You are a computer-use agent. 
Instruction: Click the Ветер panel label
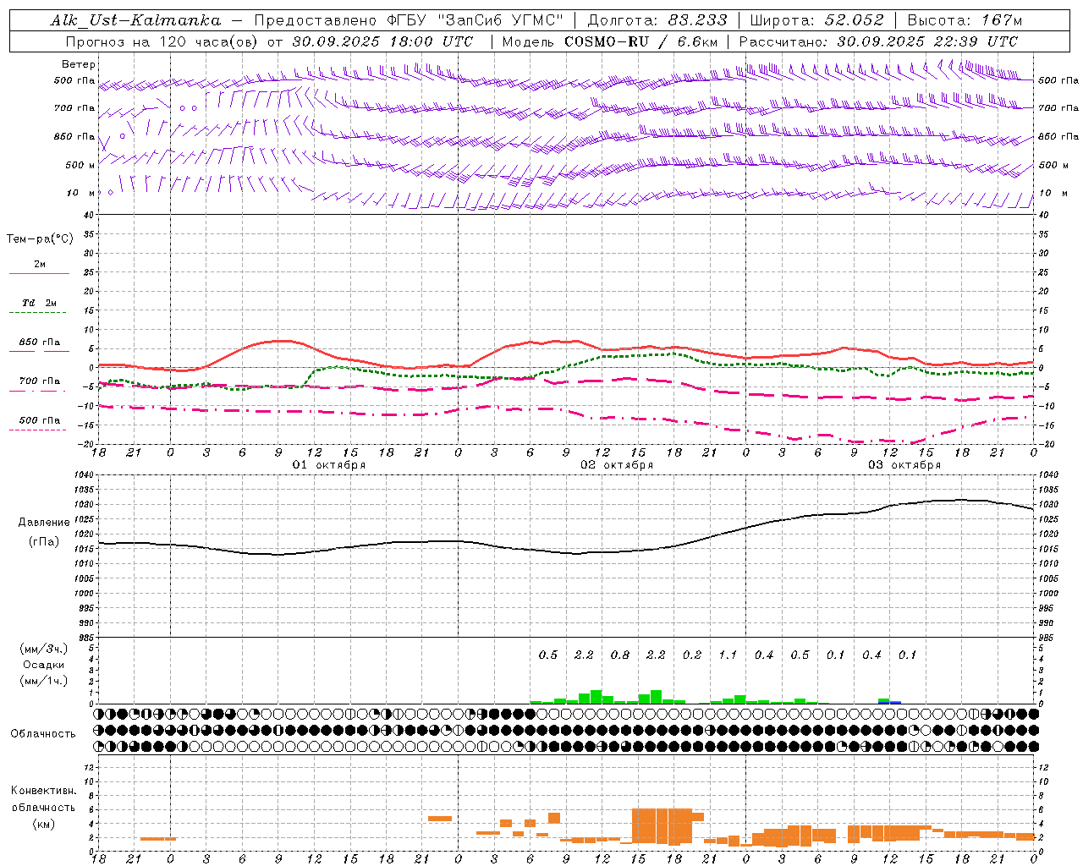click(x=78, y=64)
